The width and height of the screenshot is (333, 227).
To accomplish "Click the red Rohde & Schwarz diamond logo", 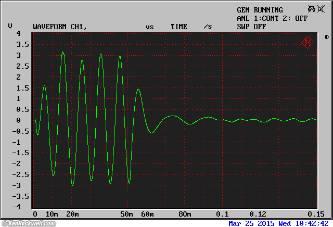I will pos(308,43).
